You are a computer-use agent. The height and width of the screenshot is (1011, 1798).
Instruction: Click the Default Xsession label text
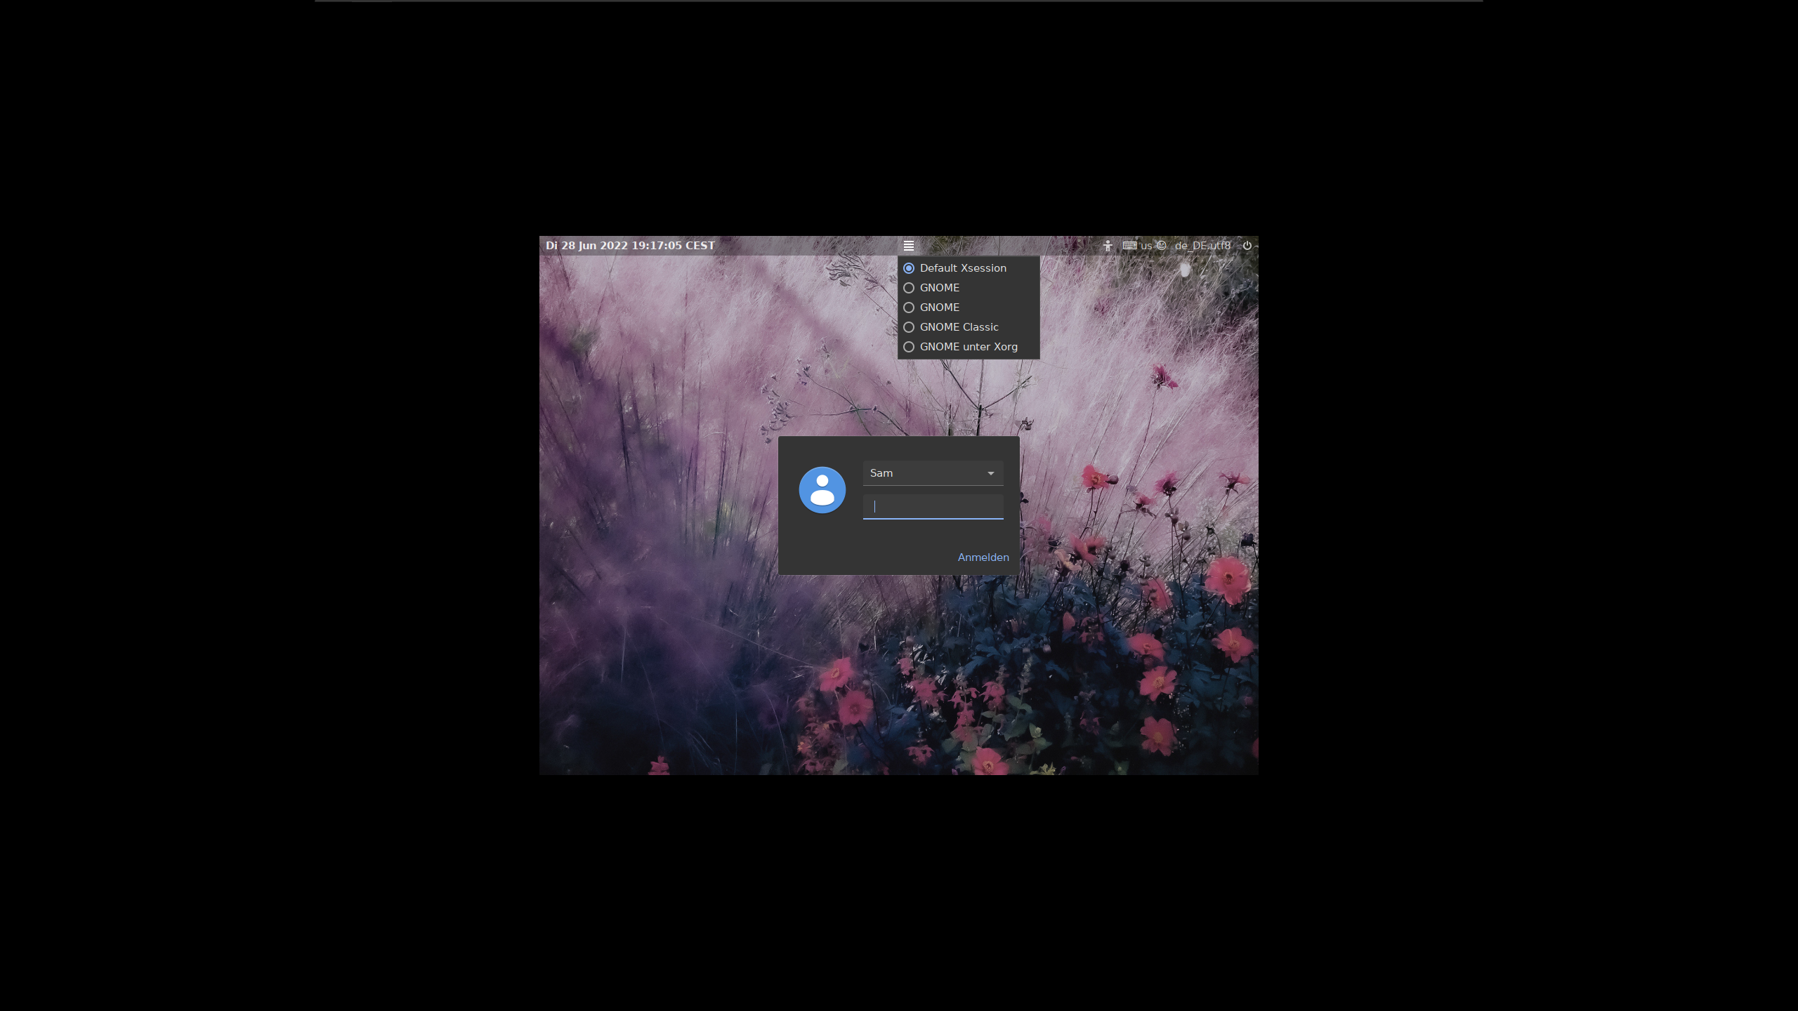(x=963, y=268)
